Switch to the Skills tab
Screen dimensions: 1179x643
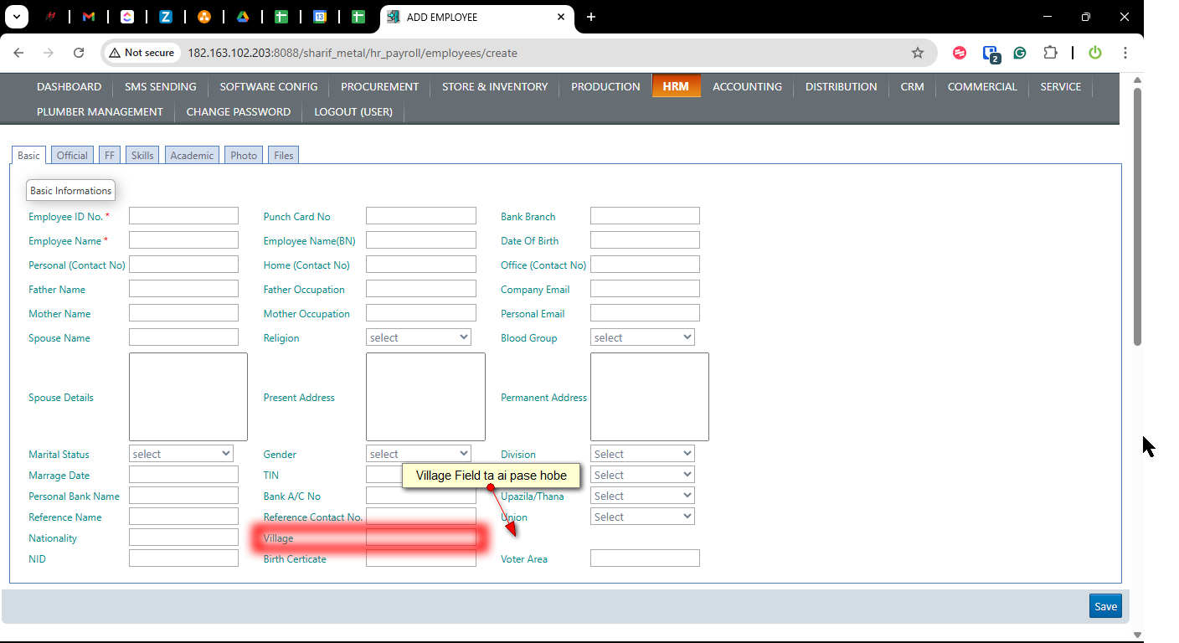142,155
